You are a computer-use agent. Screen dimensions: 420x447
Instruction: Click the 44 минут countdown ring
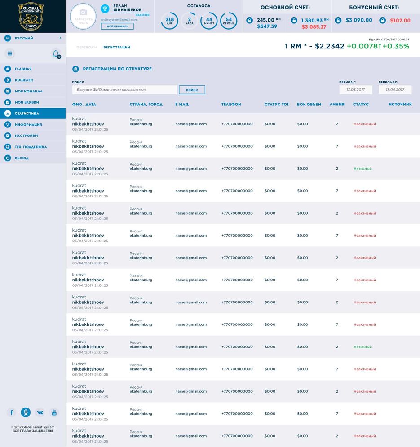(209, 21)
